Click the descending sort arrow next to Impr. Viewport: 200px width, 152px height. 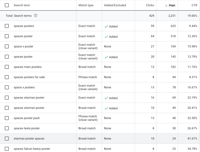tap(166, 5)
